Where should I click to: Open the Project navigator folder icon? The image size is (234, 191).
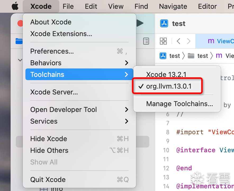click(19, 41)
